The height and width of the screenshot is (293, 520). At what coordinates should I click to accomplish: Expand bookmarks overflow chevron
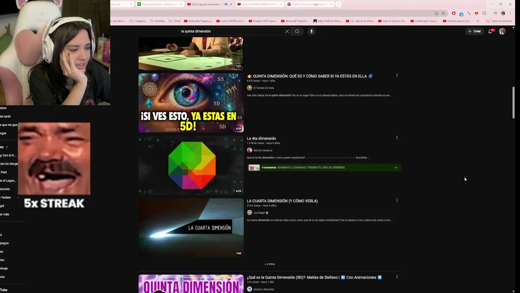(x=478, y=21)
